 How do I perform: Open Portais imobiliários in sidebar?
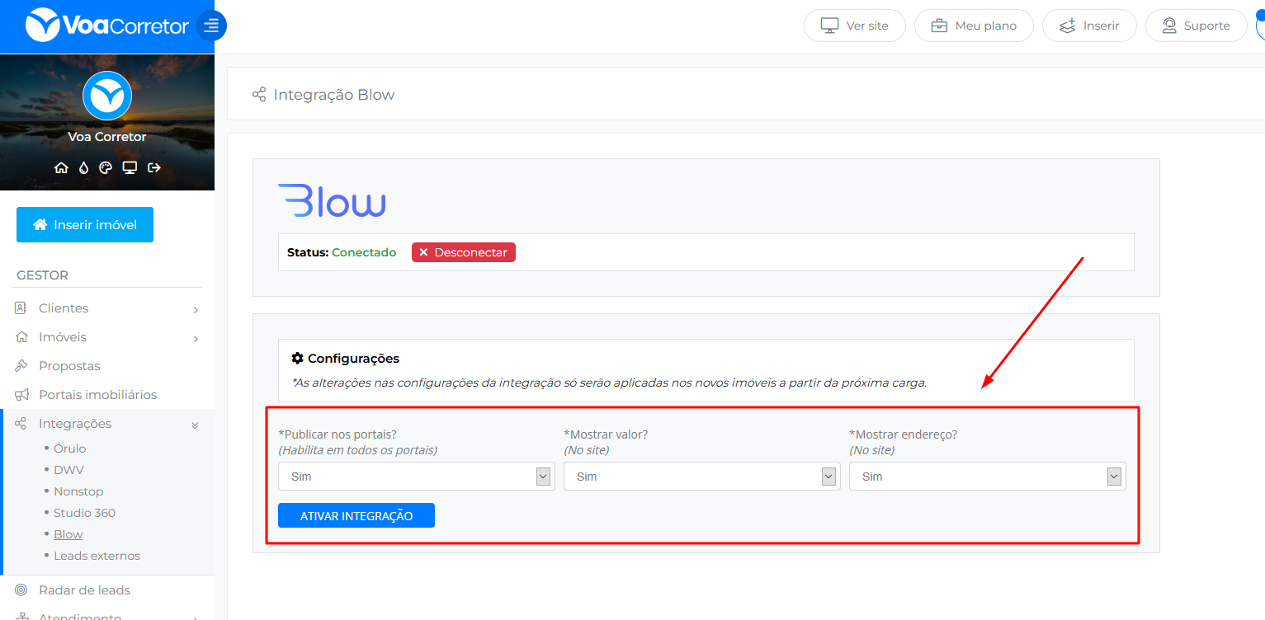coord(97,395)
